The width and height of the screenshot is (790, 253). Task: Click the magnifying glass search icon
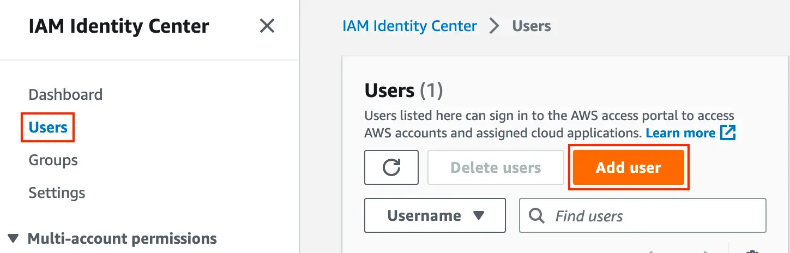click(x=537, y=216)
